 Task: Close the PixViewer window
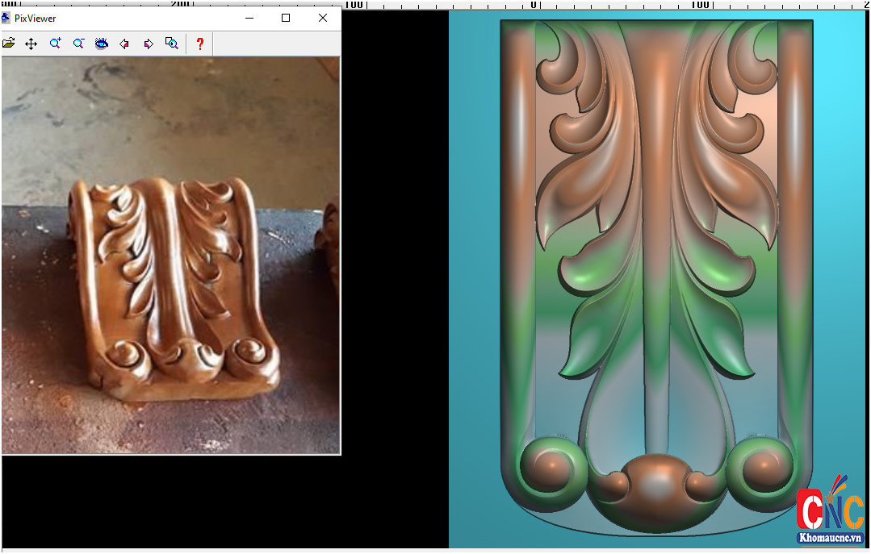coord(323,18)
